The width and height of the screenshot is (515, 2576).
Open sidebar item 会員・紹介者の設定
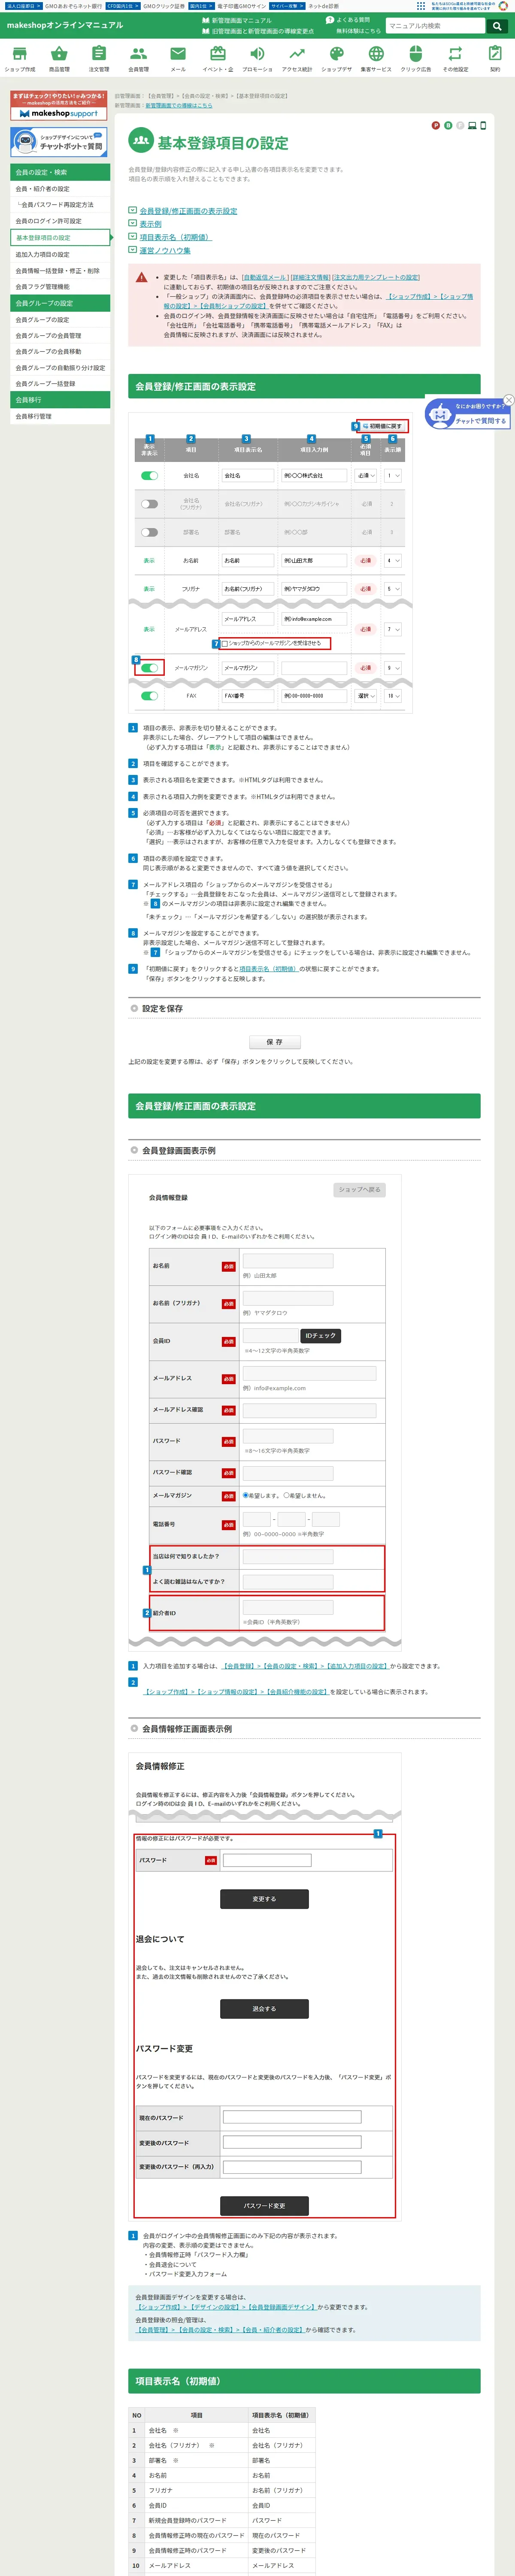pos(60,188)
